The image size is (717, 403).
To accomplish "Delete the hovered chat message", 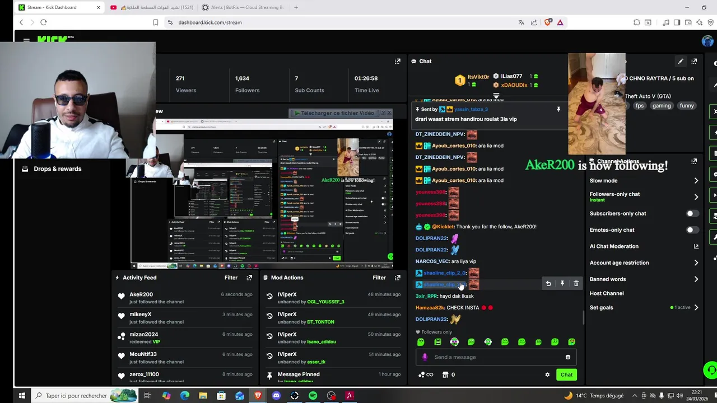I will click(576, 284).
